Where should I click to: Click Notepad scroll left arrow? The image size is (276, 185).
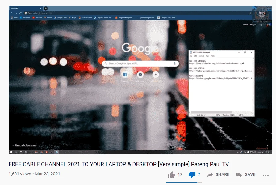coord(190,112)
